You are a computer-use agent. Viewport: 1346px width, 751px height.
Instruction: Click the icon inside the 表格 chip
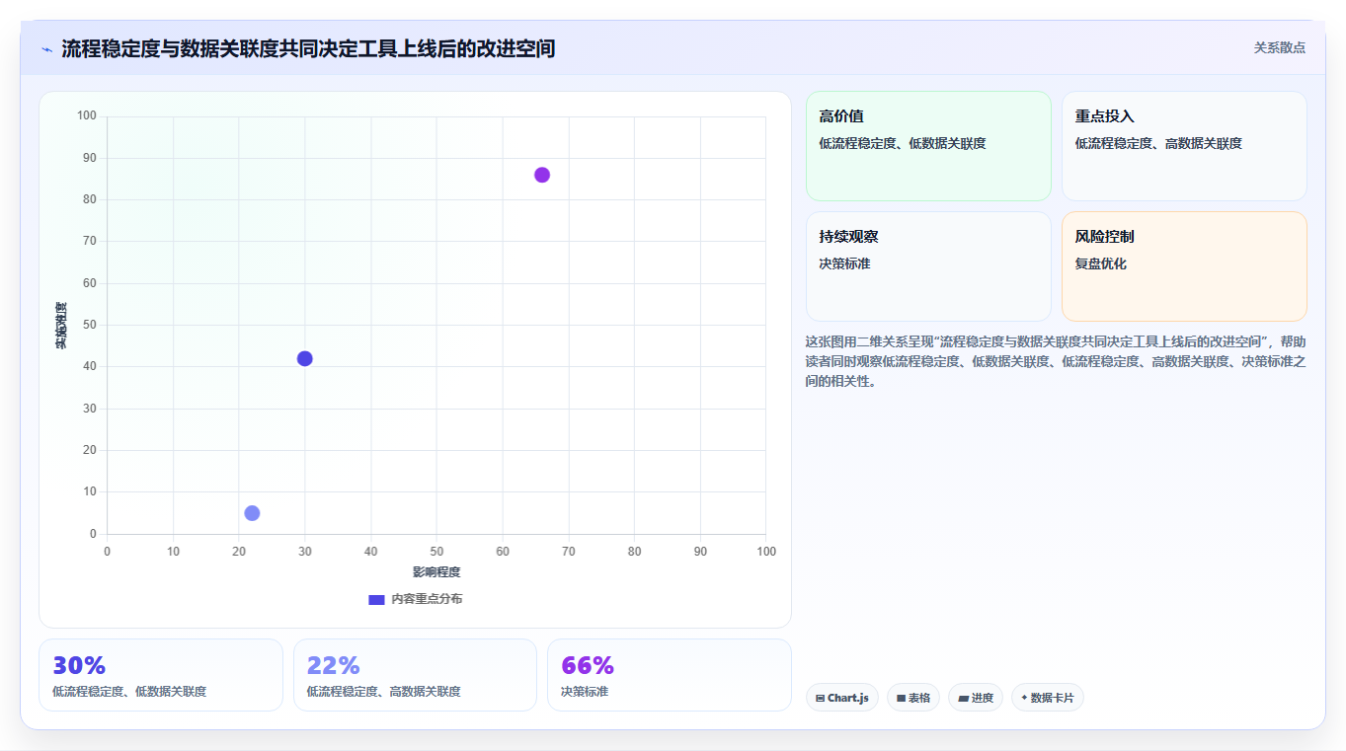click(901, 698)
